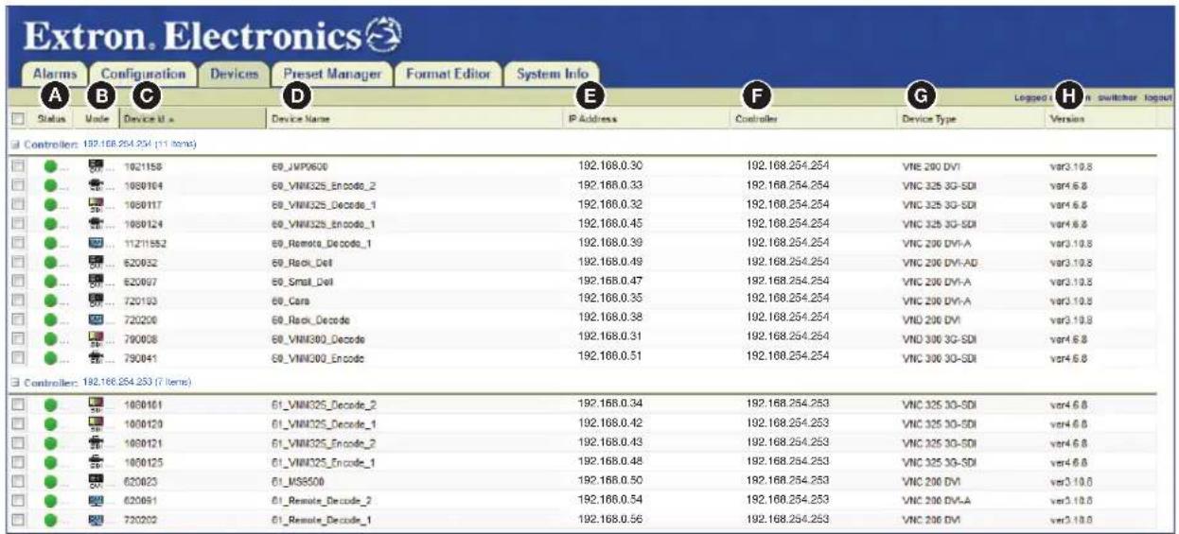
Task: Click mode icon for device 1080120
Action: (x=96, y=423)
